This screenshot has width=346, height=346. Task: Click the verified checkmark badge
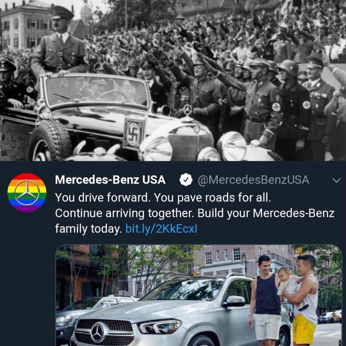pyautogui.click(x=186, y=180)
